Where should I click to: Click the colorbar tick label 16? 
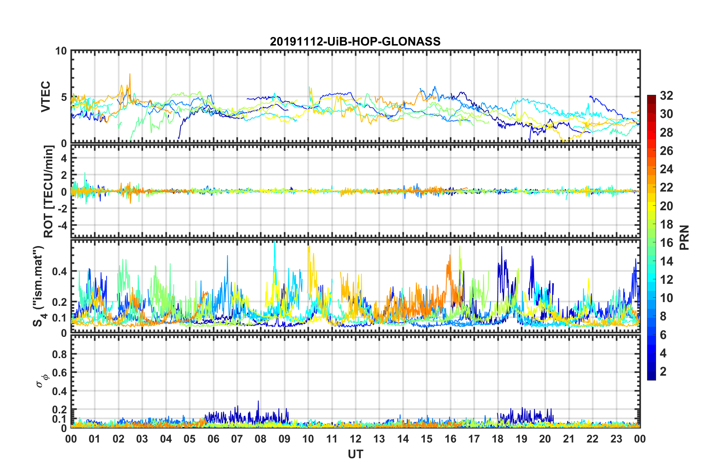pos(666,243)
